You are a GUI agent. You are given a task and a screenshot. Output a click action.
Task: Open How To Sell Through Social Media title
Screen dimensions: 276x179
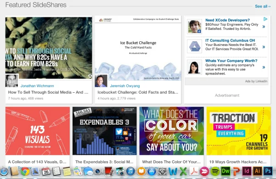(48, 92)
